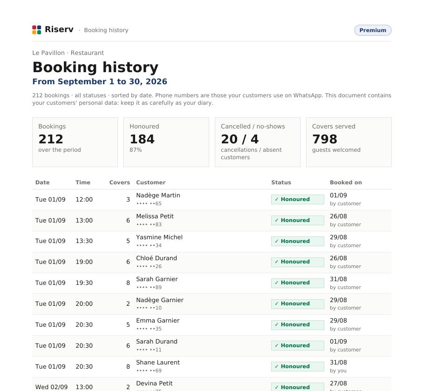Click the Customer column header
This screenshot has width=424, height=391.
150,182
